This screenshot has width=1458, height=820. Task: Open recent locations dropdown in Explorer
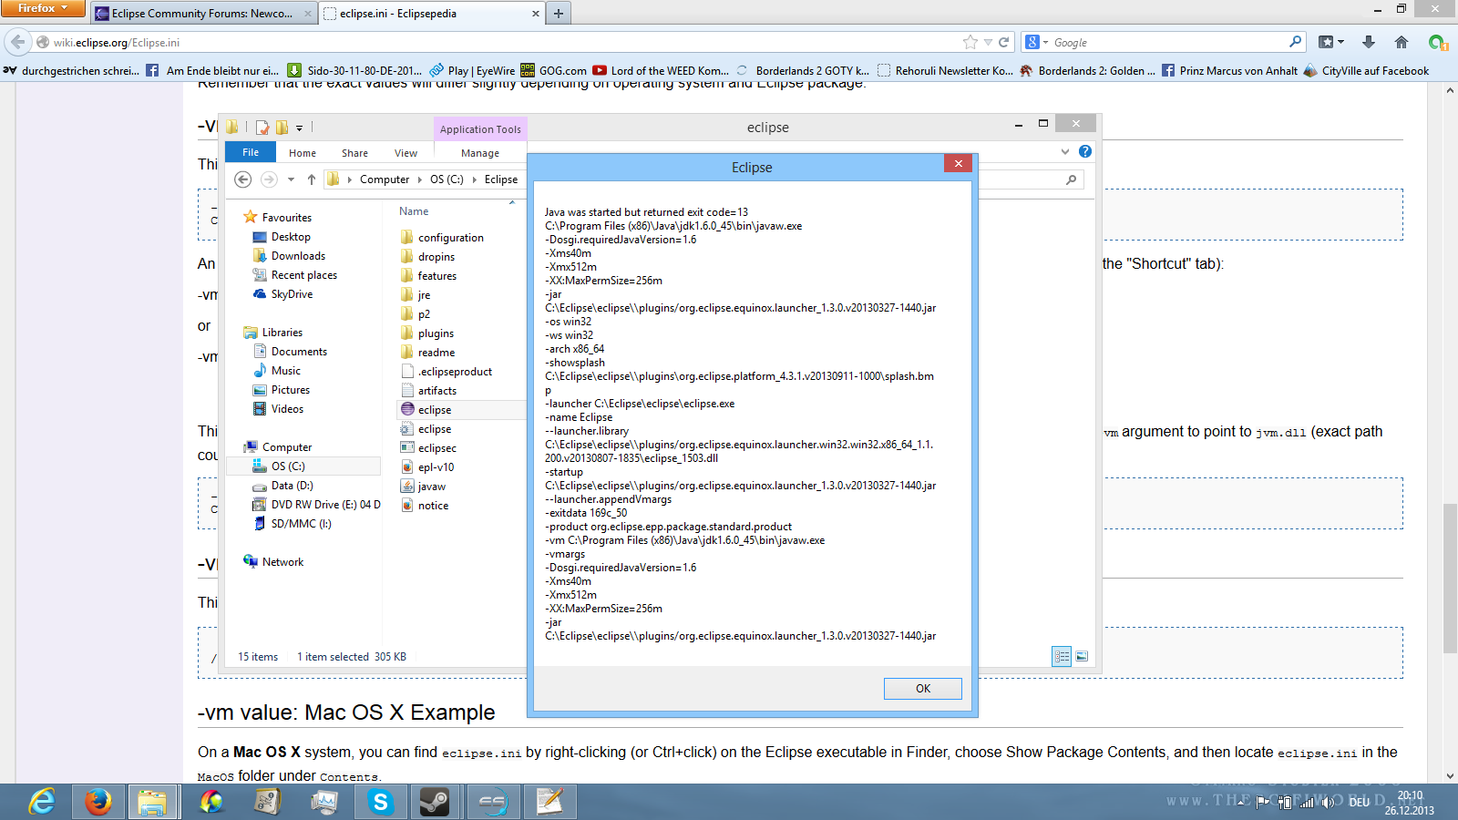[291, 179]
